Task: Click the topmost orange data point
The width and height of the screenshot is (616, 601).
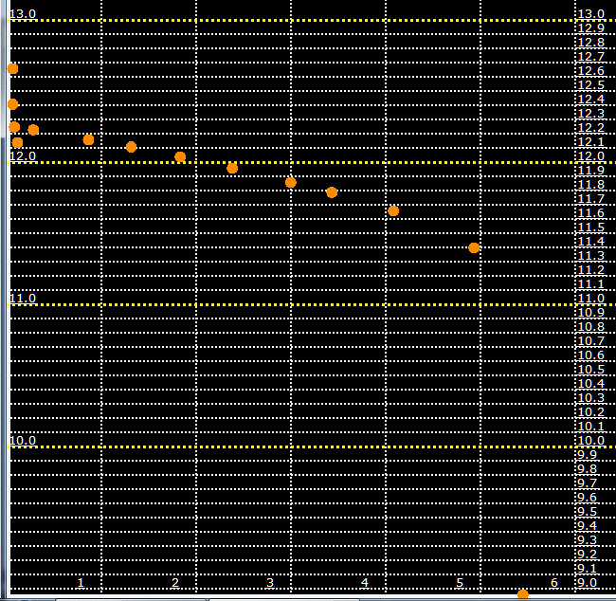Action: pyautogui.click(x=12, y=68)
